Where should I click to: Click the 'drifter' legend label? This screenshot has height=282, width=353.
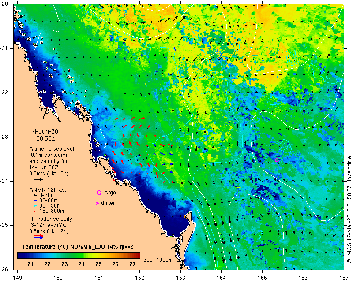coord(108,203)
